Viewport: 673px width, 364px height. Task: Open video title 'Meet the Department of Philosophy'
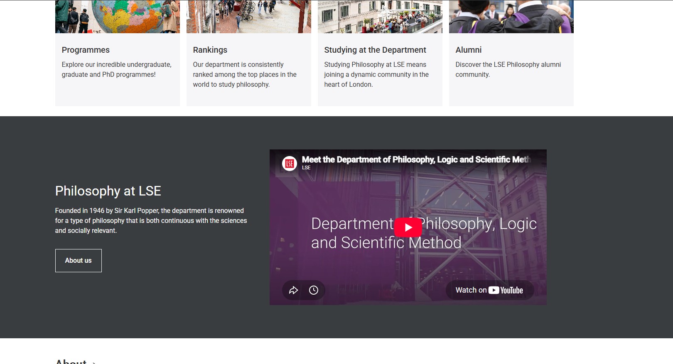(416, 159)
